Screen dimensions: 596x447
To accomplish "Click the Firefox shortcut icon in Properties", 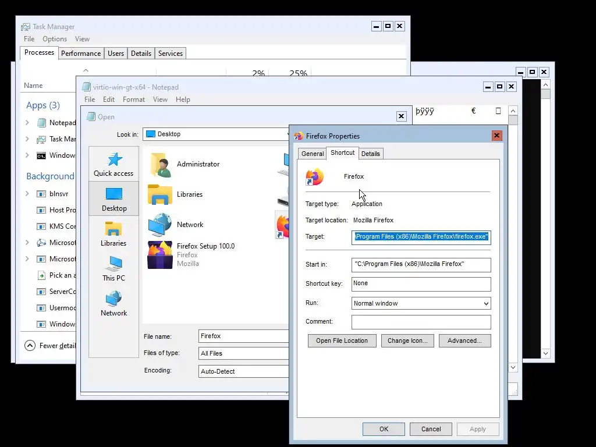I will [x=315, y=177].
